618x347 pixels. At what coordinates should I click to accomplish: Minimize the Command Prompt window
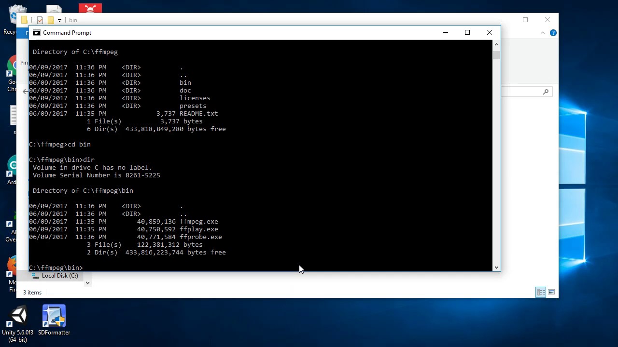[x=446, y=33]
